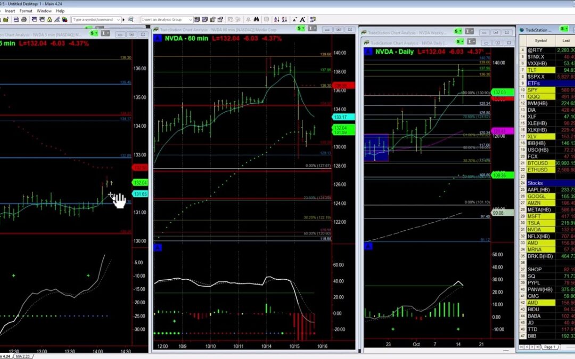Click the sort ascending icon in toolbar
575x359 pixels.
click(x=276, y=20)
